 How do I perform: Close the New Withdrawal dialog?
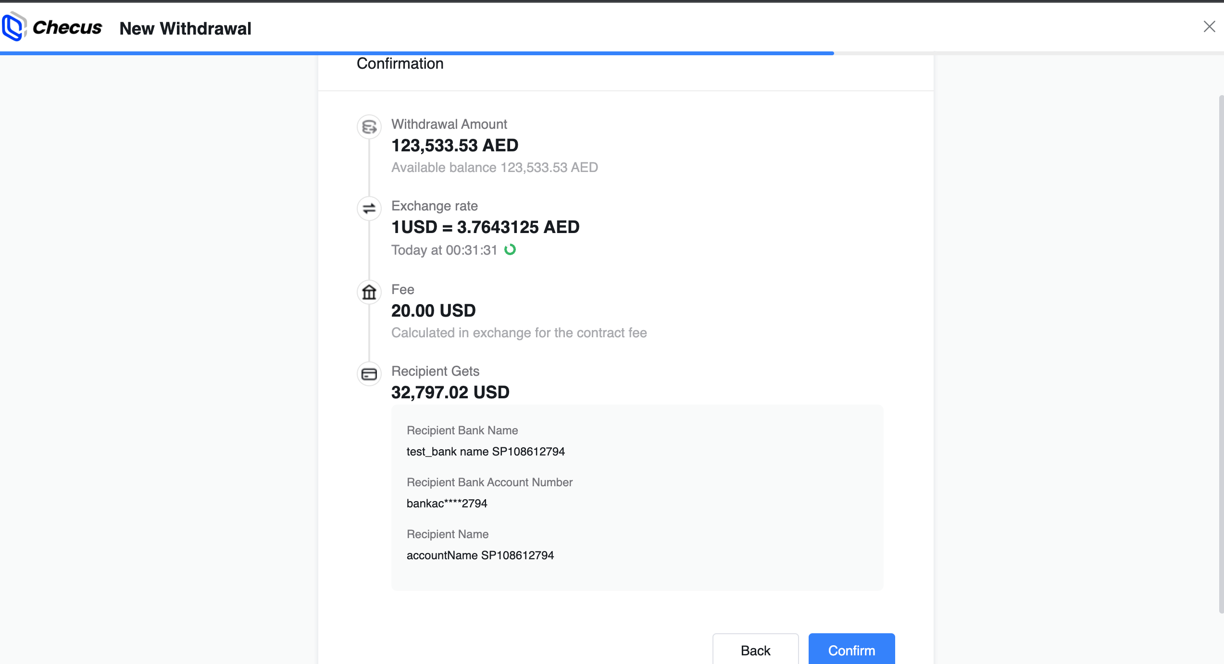point(1209,26)
